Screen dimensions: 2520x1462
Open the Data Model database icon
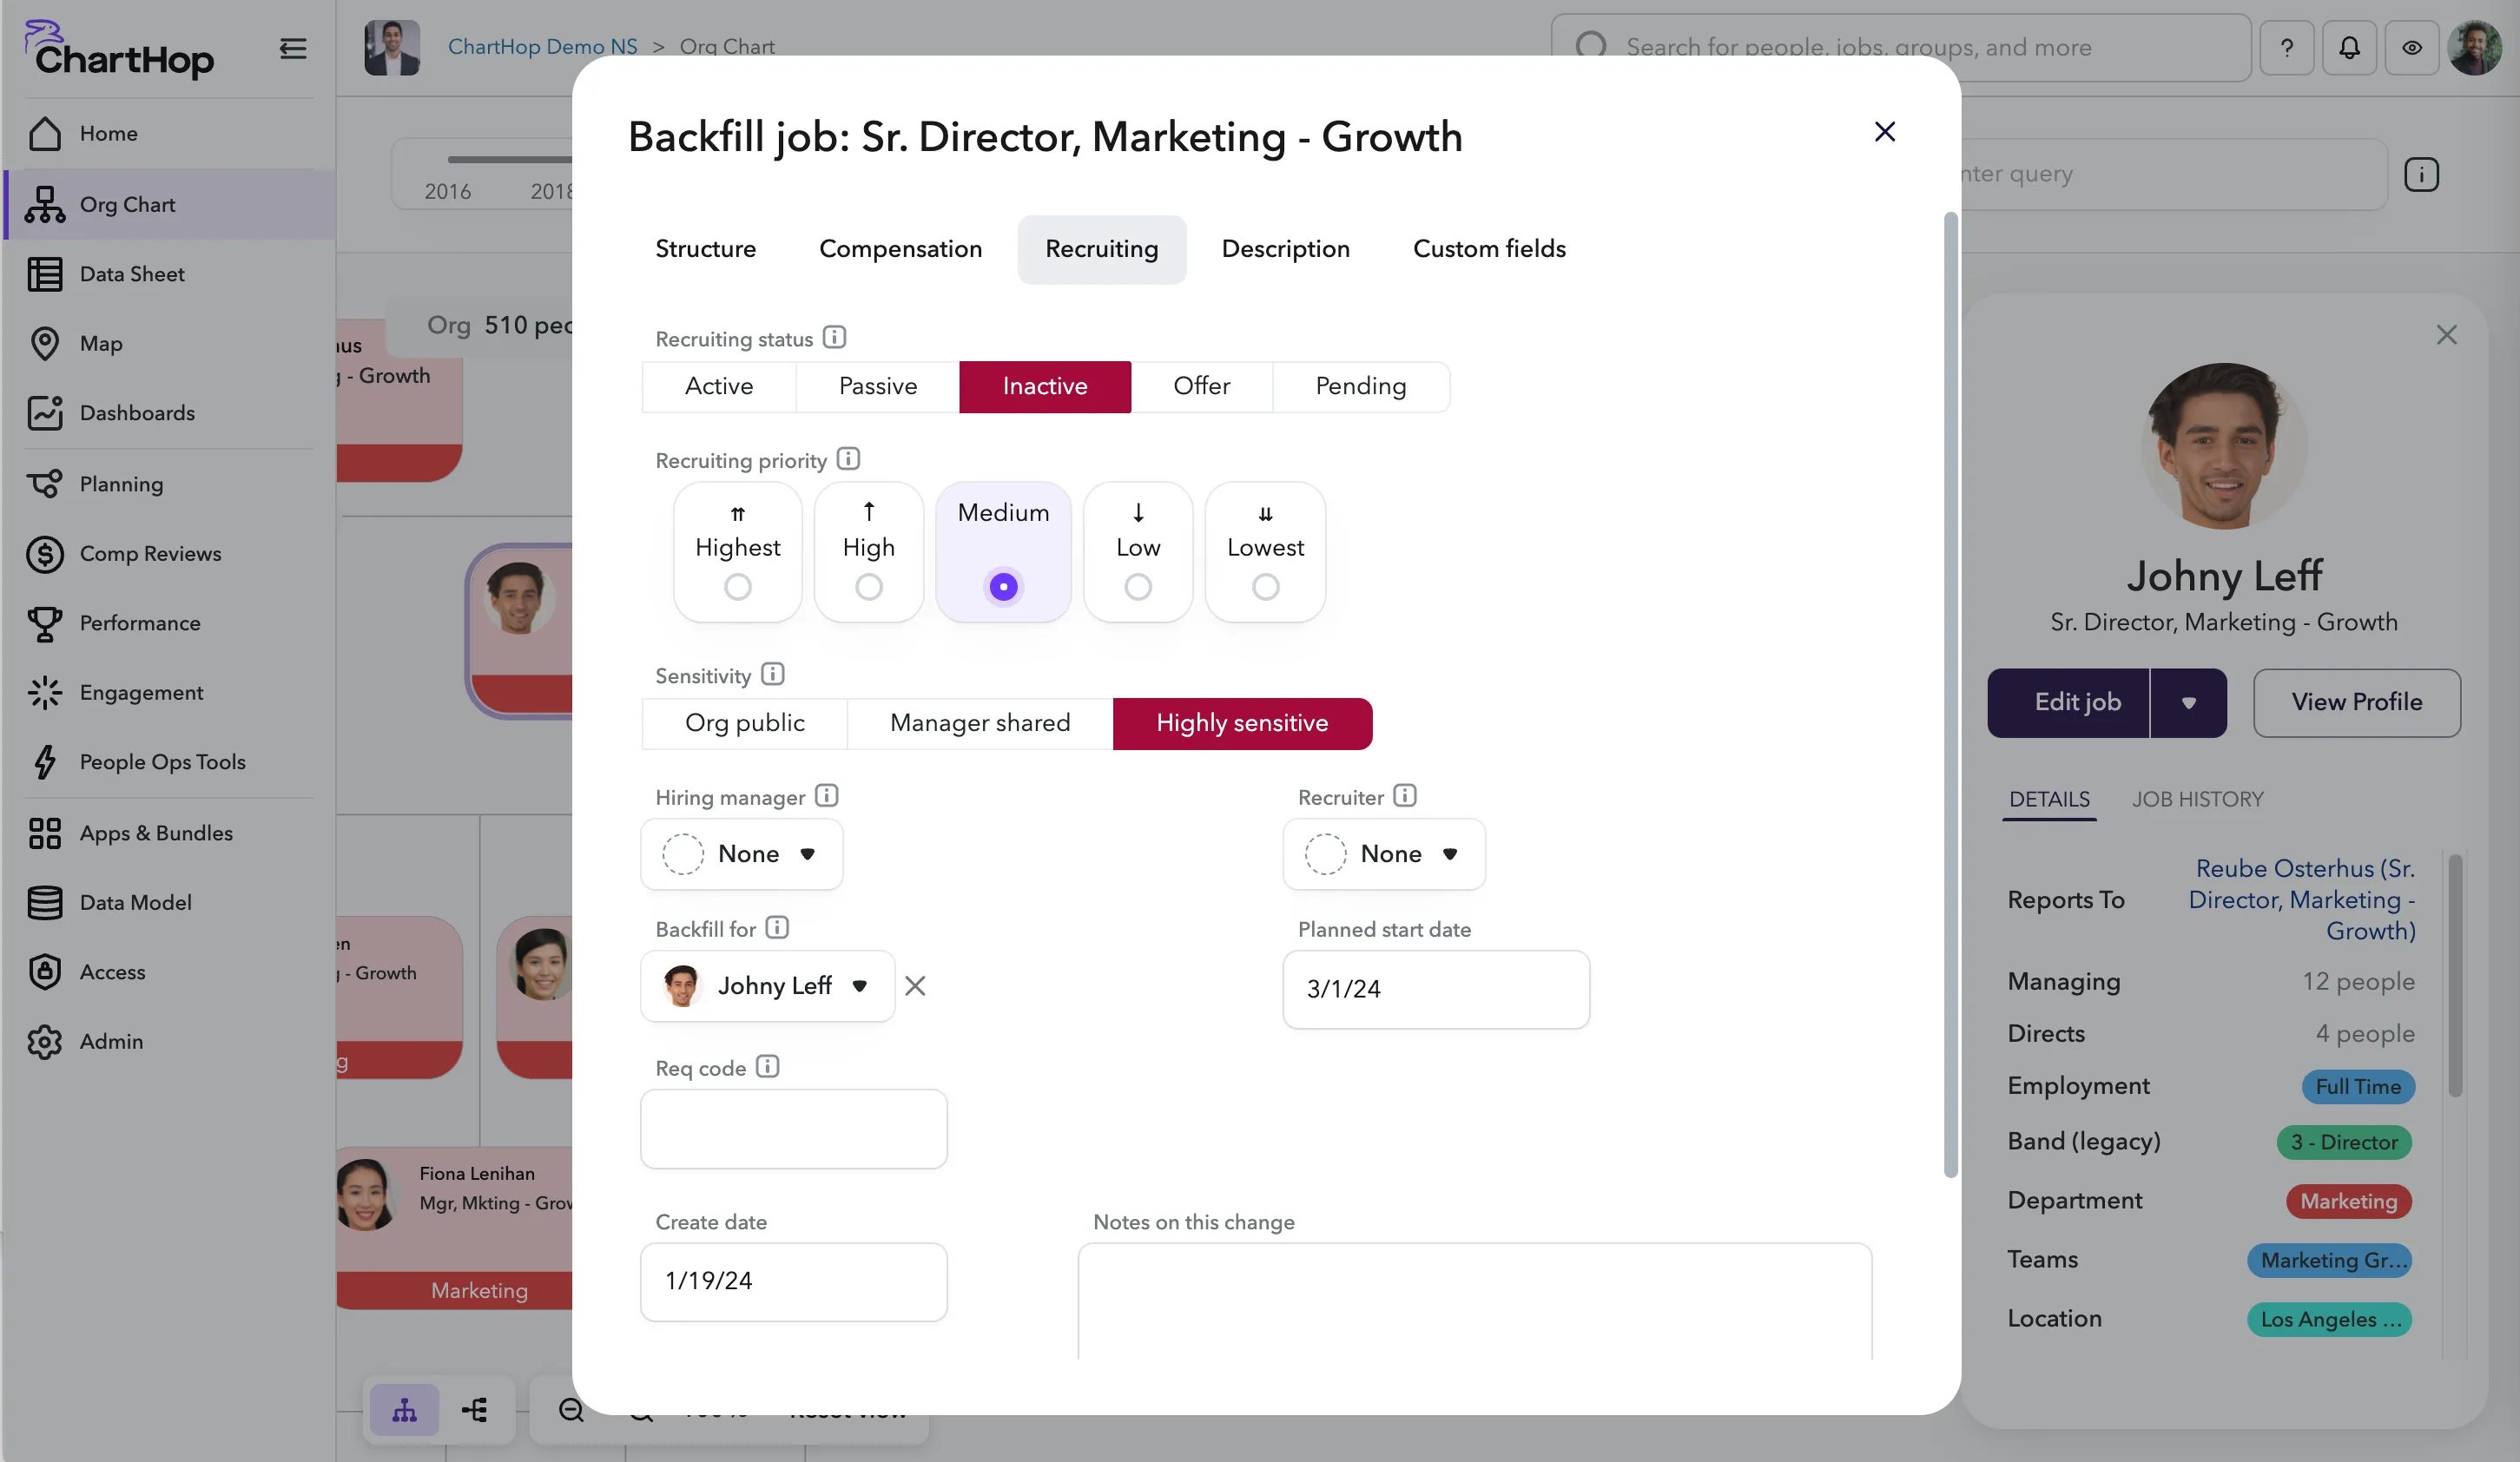click(x=45, y=902)
